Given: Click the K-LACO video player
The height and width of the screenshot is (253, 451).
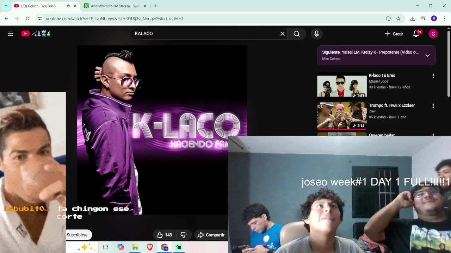Looking at the screenshot, I should [162, 130].
